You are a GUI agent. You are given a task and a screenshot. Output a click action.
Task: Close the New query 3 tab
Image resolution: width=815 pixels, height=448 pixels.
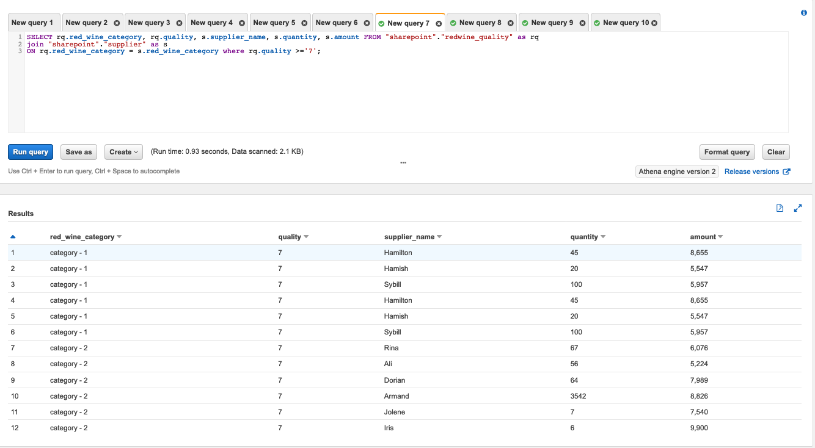[179, 23]
